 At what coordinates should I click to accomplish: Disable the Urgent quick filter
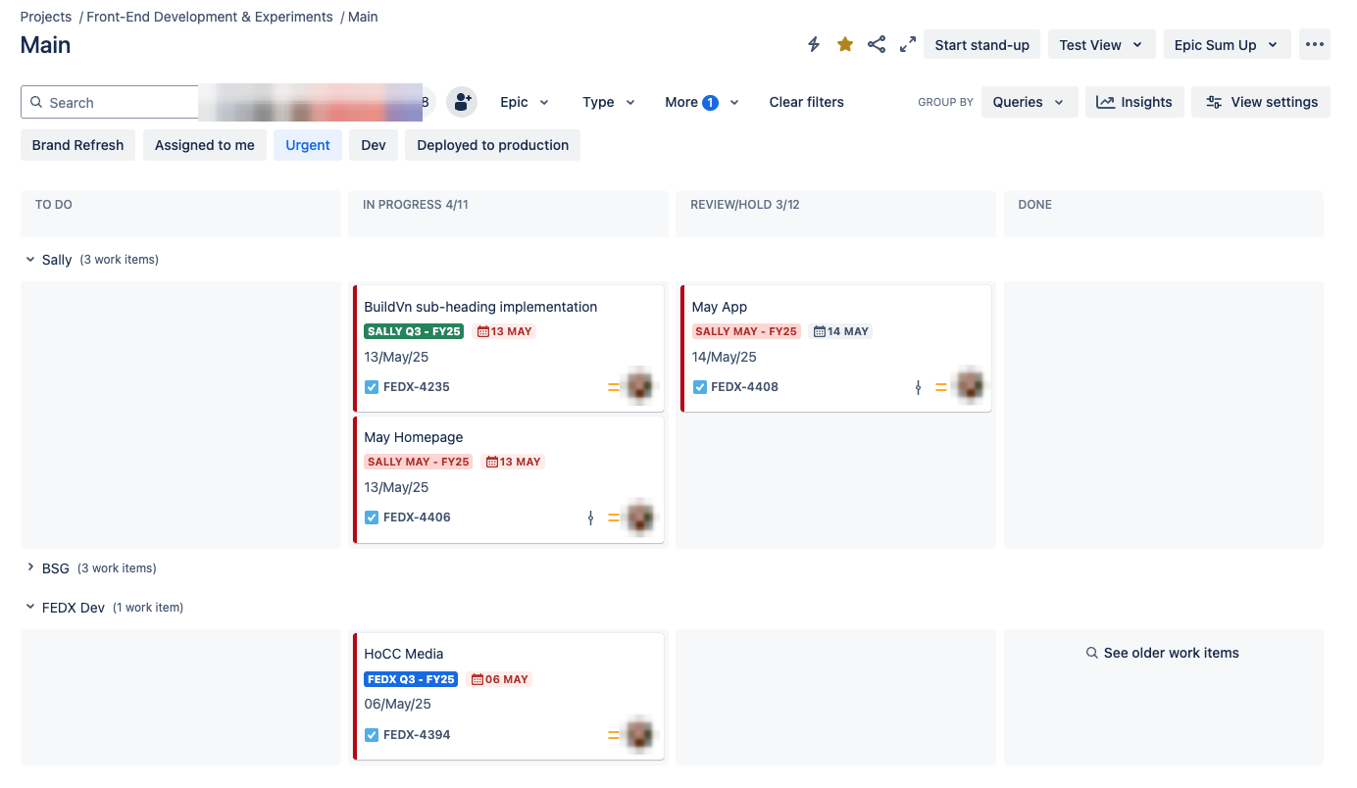click(308, 145)
